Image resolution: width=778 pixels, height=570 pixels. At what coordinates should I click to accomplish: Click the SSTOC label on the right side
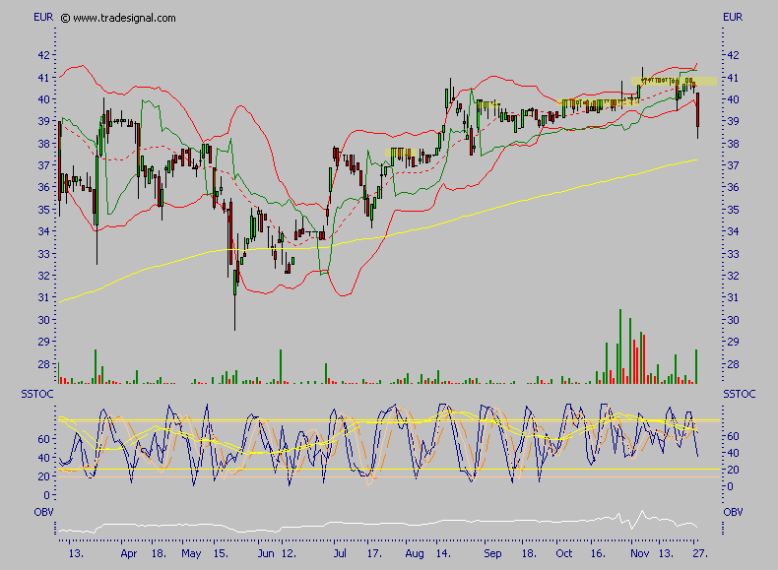(740, 395)
